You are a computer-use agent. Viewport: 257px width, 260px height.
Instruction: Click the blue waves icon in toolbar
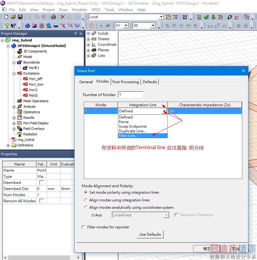pos(77,25)
